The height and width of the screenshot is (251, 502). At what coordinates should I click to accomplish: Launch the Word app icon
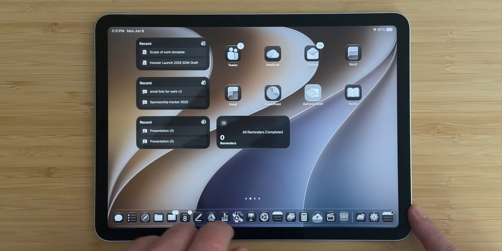coord(353,53)
